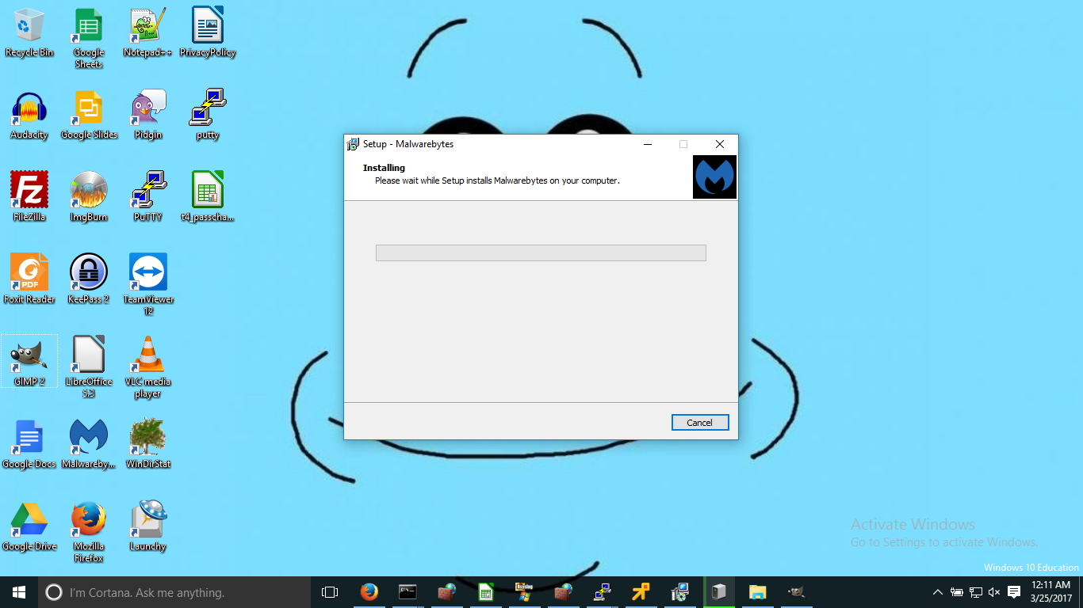Select the Pidgin desktop shortcut
Image resolution: width=1083 pixels, height=608 pixels.
coord(147,116)
